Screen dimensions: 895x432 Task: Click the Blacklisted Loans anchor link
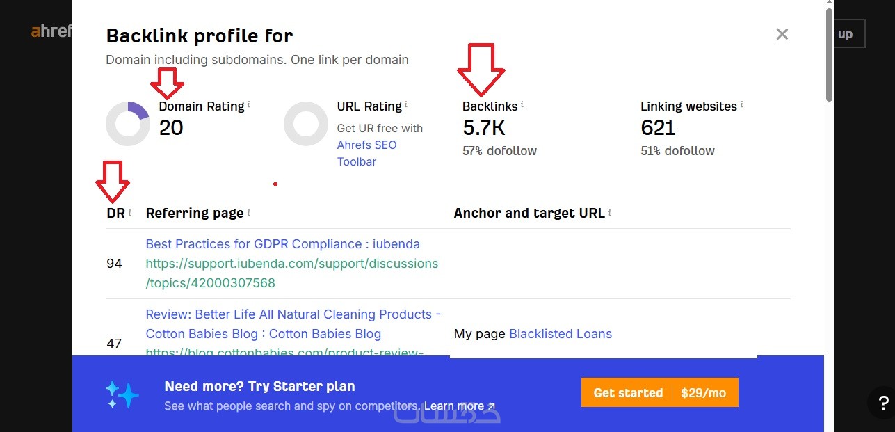click(x=561, y=334)
